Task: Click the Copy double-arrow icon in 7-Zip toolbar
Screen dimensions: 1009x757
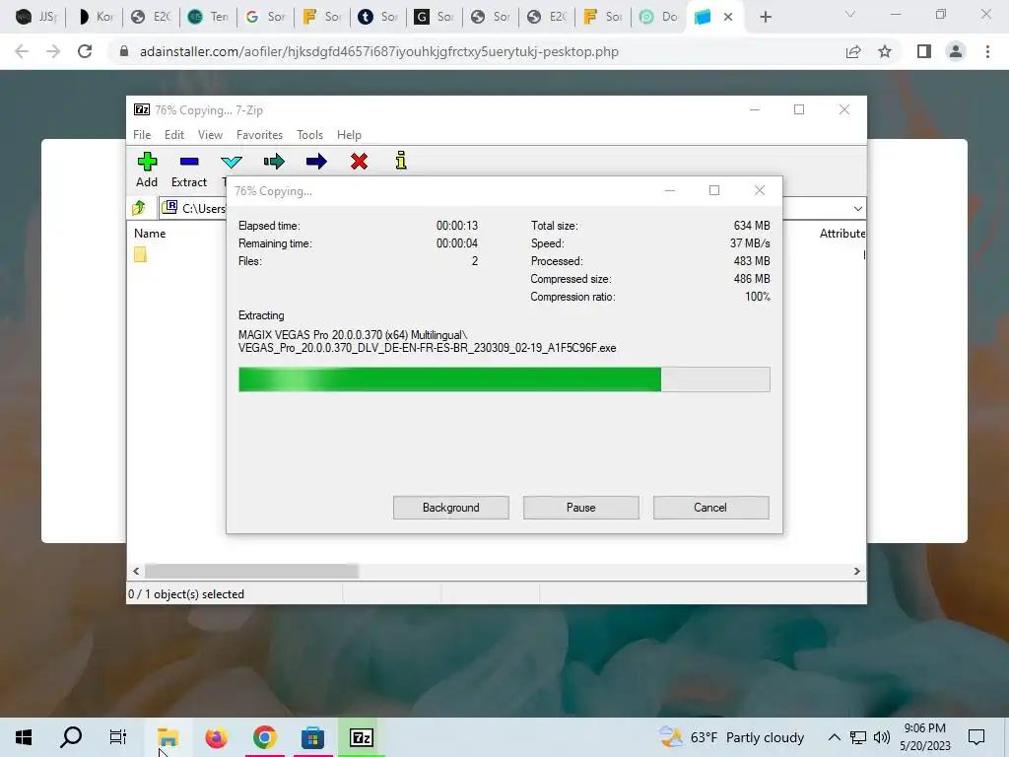Action: pos(274,161)
